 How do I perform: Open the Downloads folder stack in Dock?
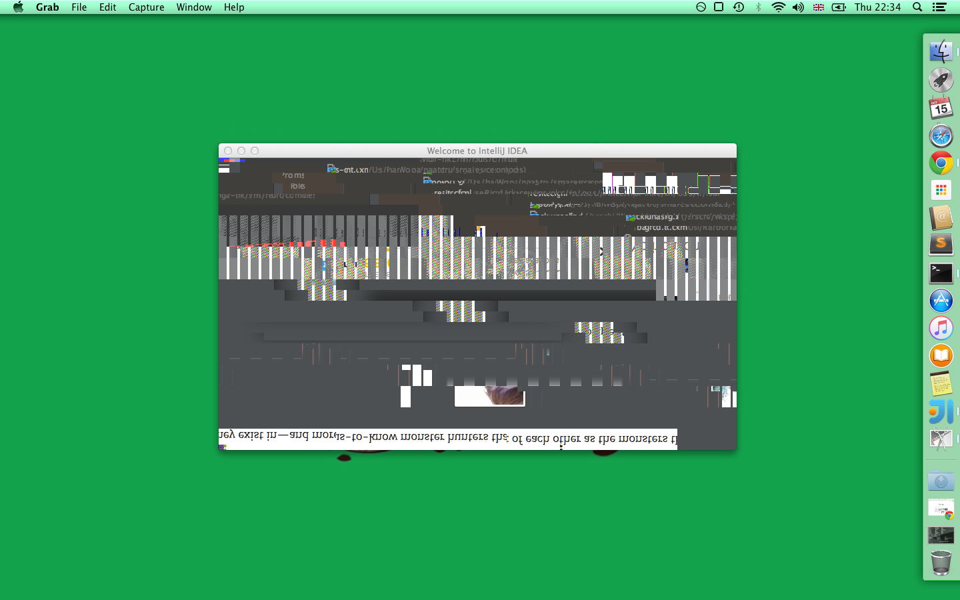tap(941, 480)
